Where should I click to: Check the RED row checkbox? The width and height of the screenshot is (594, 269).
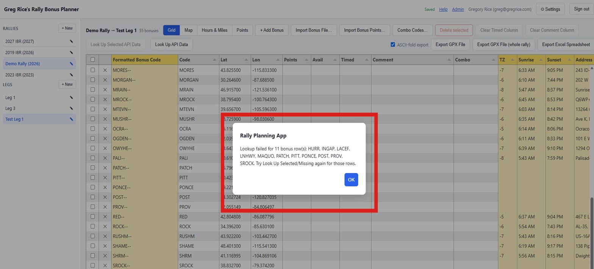click(x=92, y=217)
